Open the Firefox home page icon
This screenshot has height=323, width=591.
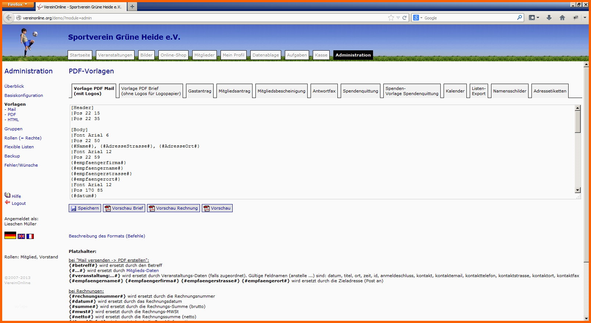tap(562, 18)
